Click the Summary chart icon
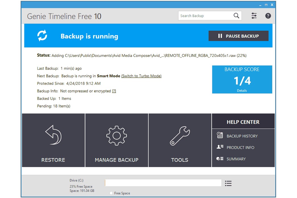This screenshot has height=198, width=297. click(220, 159)
